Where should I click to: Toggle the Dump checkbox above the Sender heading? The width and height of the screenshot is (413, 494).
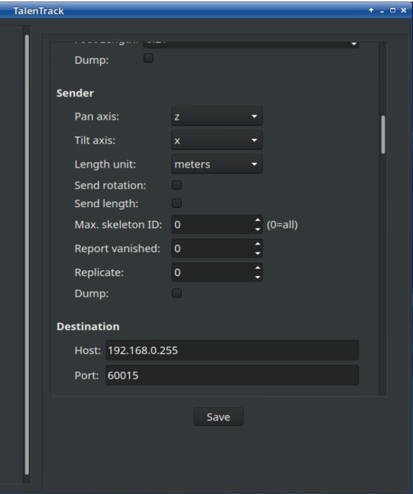(x=147, y=58)
